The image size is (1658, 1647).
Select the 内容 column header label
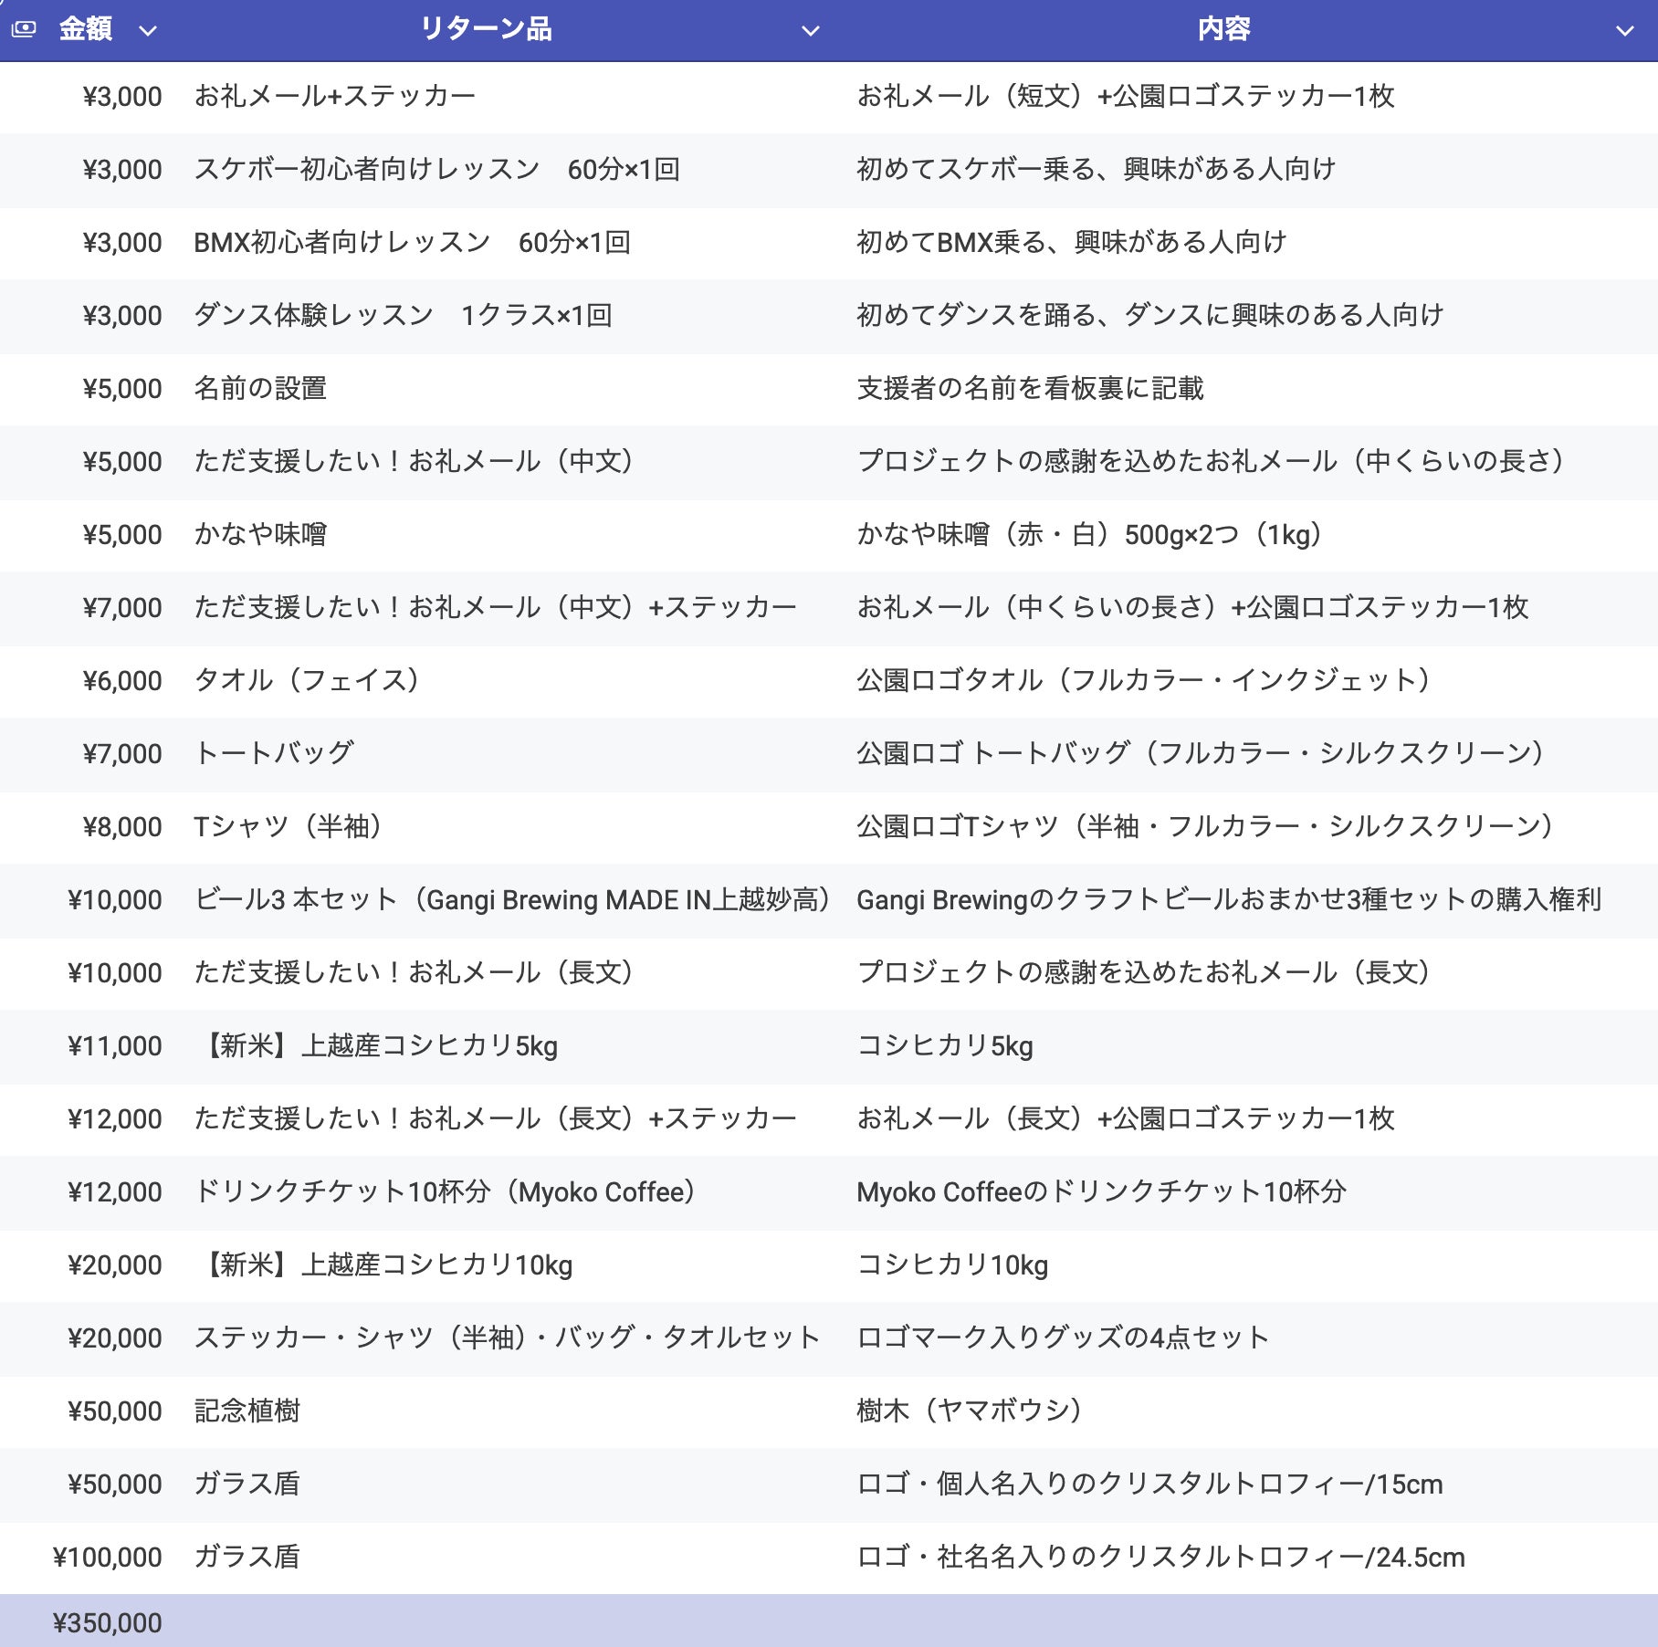coord(1223,29)
